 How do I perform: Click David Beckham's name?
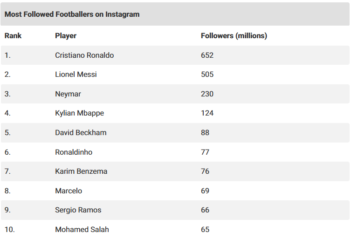[x=81, y=133]
